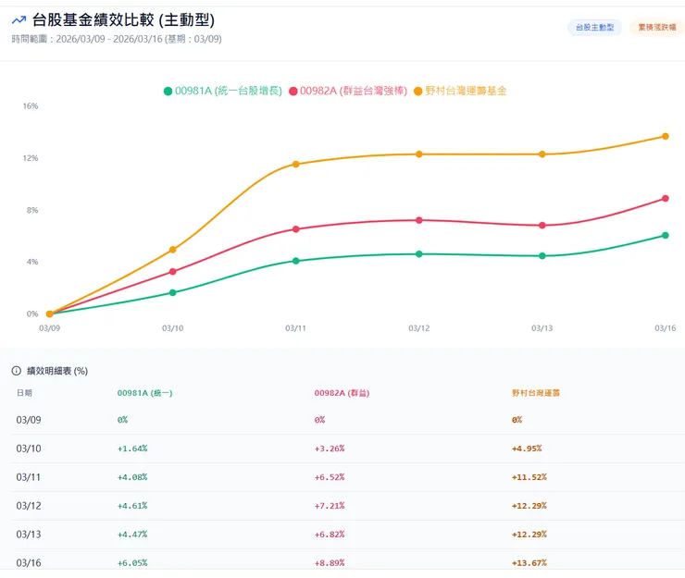The height and width of the screenshot is (578, 685).
Task: Click the 03/09 x-axis label
Action: click(49, 328)
